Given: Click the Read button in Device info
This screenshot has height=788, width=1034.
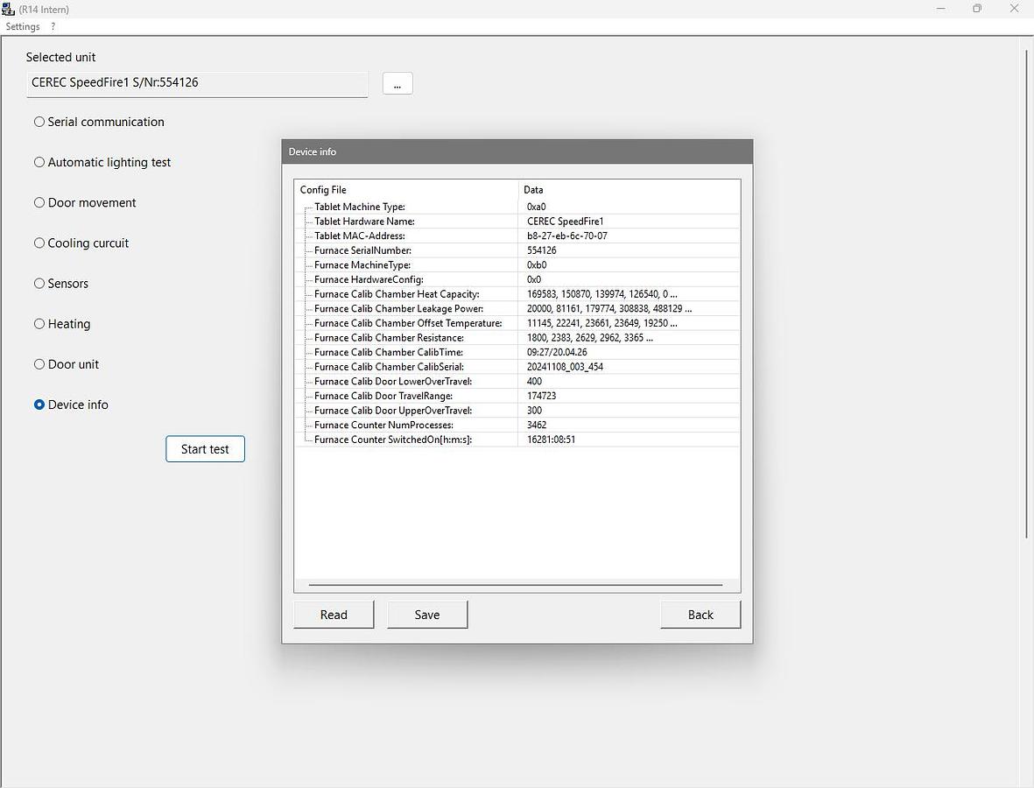Looking at the screenshot, I should [334, 615].
